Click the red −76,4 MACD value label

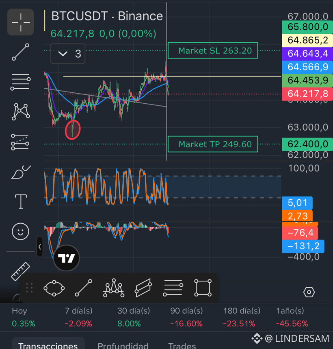pyautogui.click(x=300, y=233)
